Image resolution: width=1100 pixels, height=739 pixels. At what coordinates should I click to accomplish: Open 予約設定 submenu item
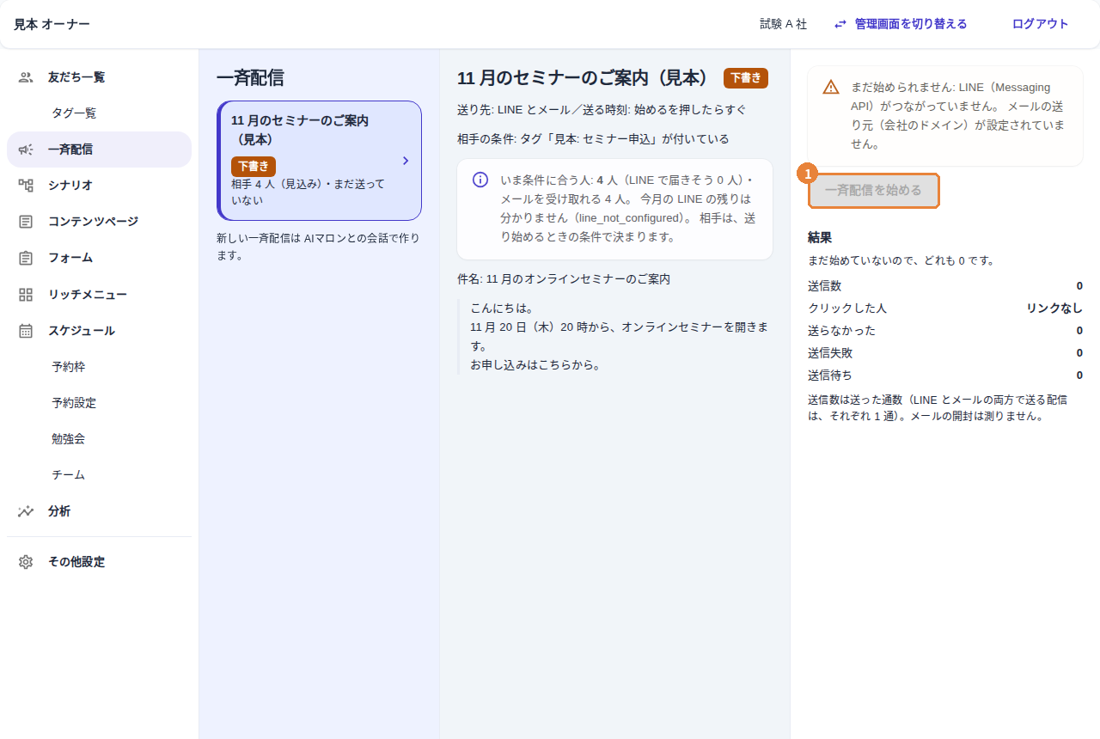point(99,403)
